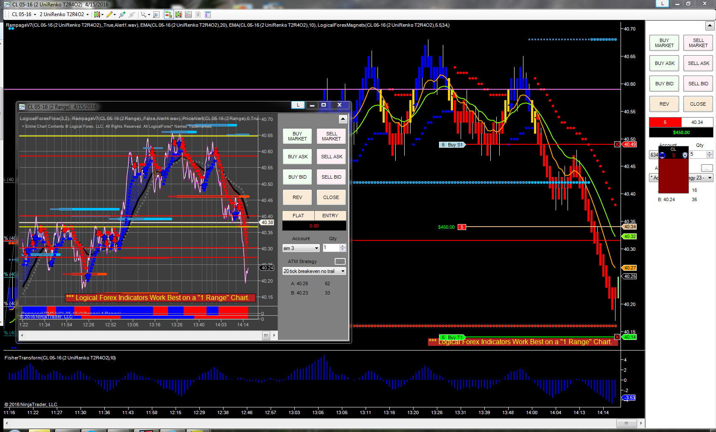Click the main chart horizontal scrollbar thumb
The height and width of the screenshot is (432, 716).
point(626,423)
